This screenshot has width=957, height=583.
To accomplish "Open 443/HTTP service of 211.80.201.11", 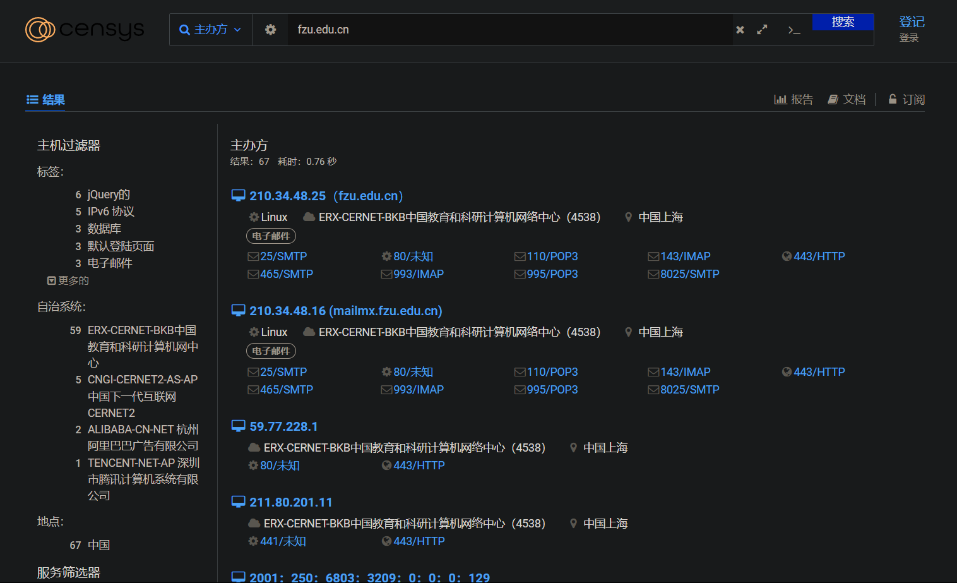I will (413, 541).
